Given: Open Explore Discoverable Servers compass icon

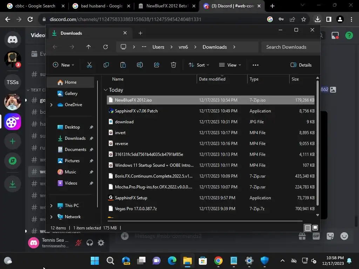Looking at the screenshot, I should (13, 161).
